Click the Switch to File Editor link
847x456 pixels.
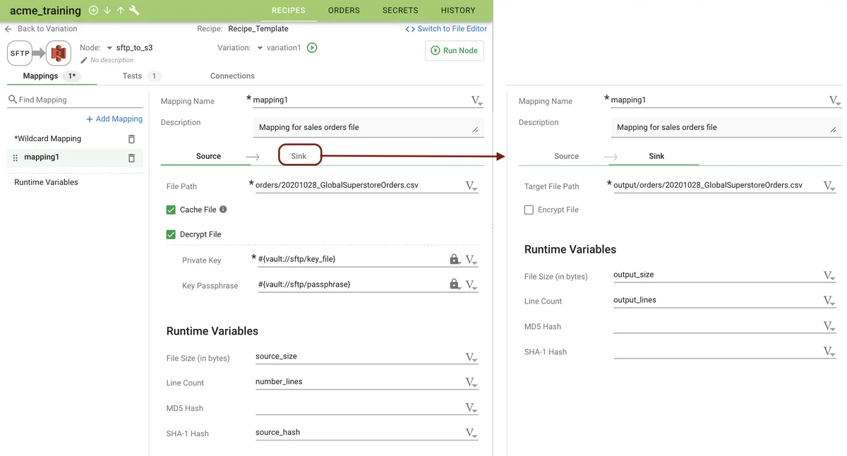446,29
